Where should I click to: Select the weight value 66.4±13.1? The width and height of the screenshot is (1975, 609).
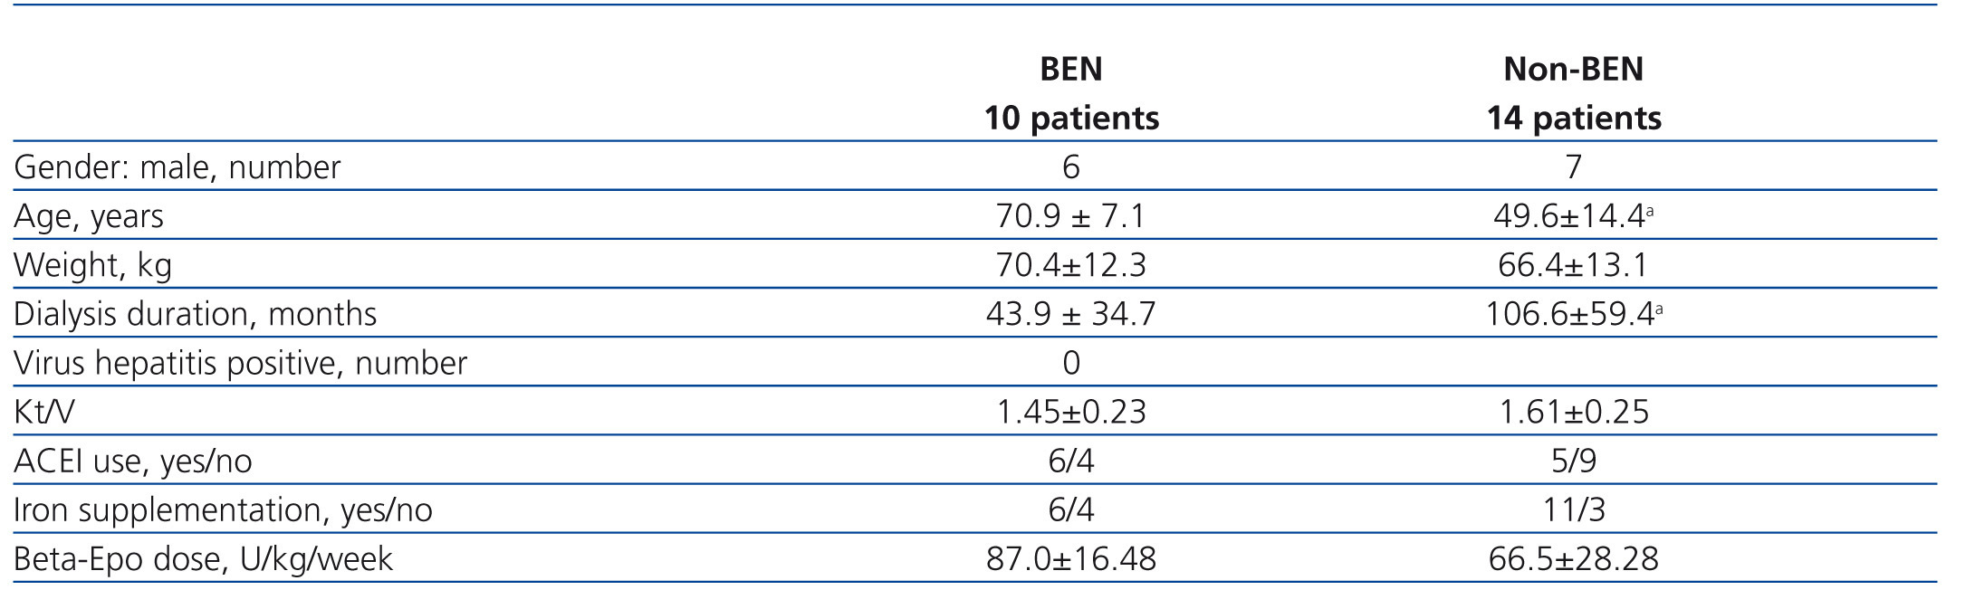pyautogui.click(x=1573, y=265)
